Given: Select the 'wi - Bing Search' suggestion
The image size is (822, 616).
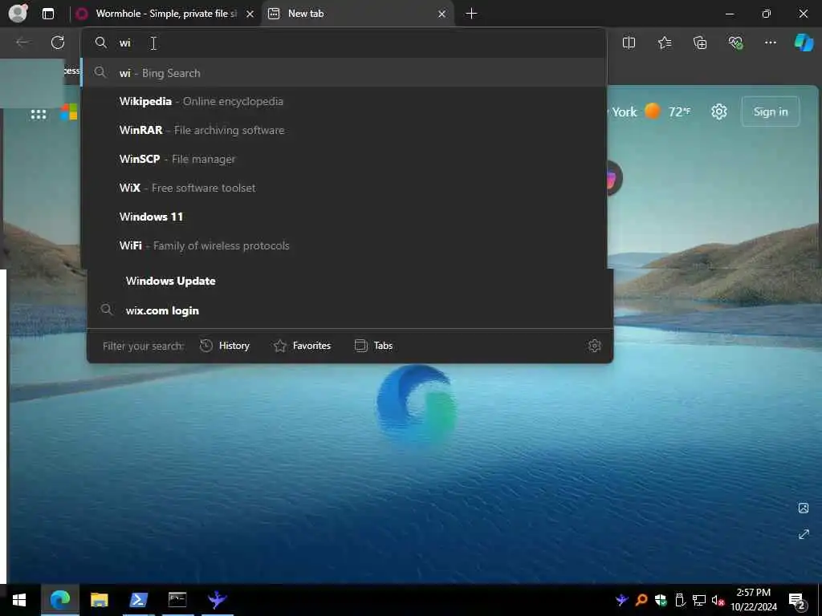Looking at the screenshot, I should (344, 73).
